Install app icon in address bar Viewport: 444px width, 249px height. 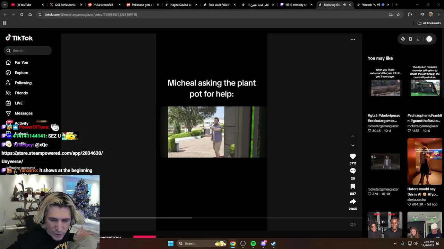391,15
